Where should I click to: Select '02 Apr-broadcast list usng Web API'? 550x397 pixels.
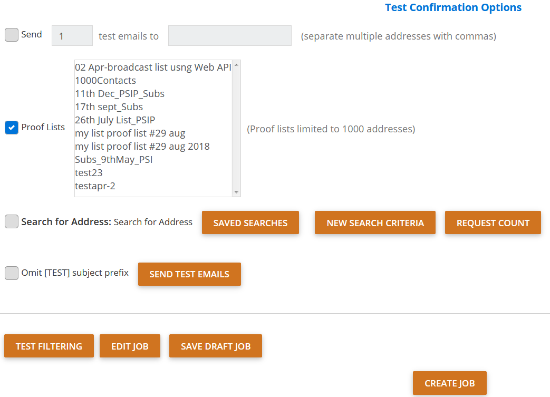click(x=153, y=67)
